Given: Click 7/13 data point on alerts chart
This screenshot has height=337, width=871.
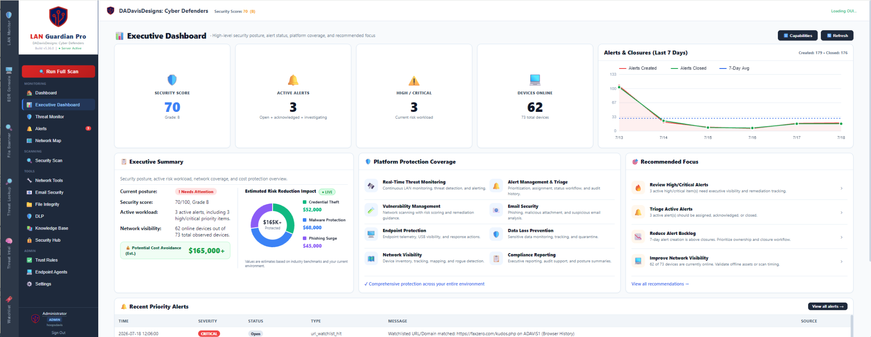Looking at the screenshot, I should [619, 86].
